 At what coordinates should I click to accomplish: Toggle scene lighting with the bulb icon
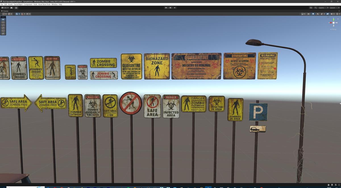click(x=313, y=14)
